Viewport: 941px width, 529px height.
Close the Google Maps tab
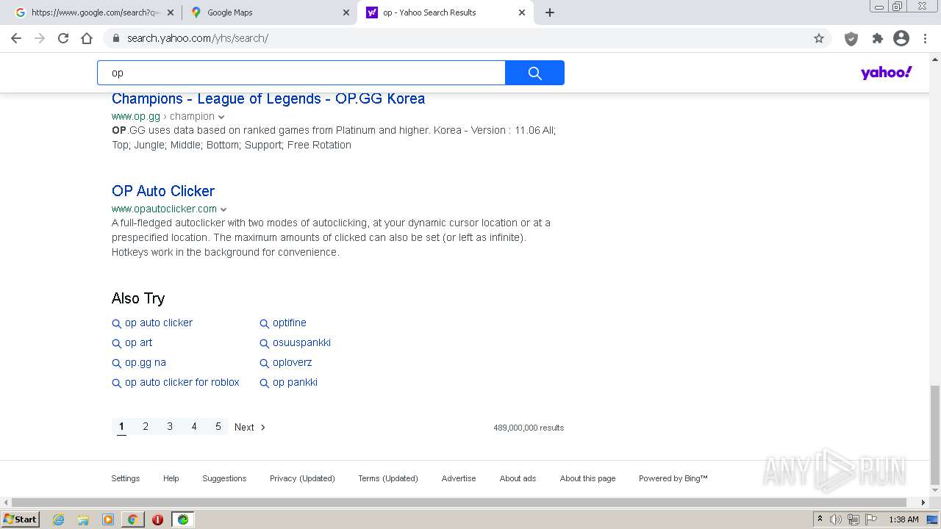pyautogui.click(x=346, y=12)
